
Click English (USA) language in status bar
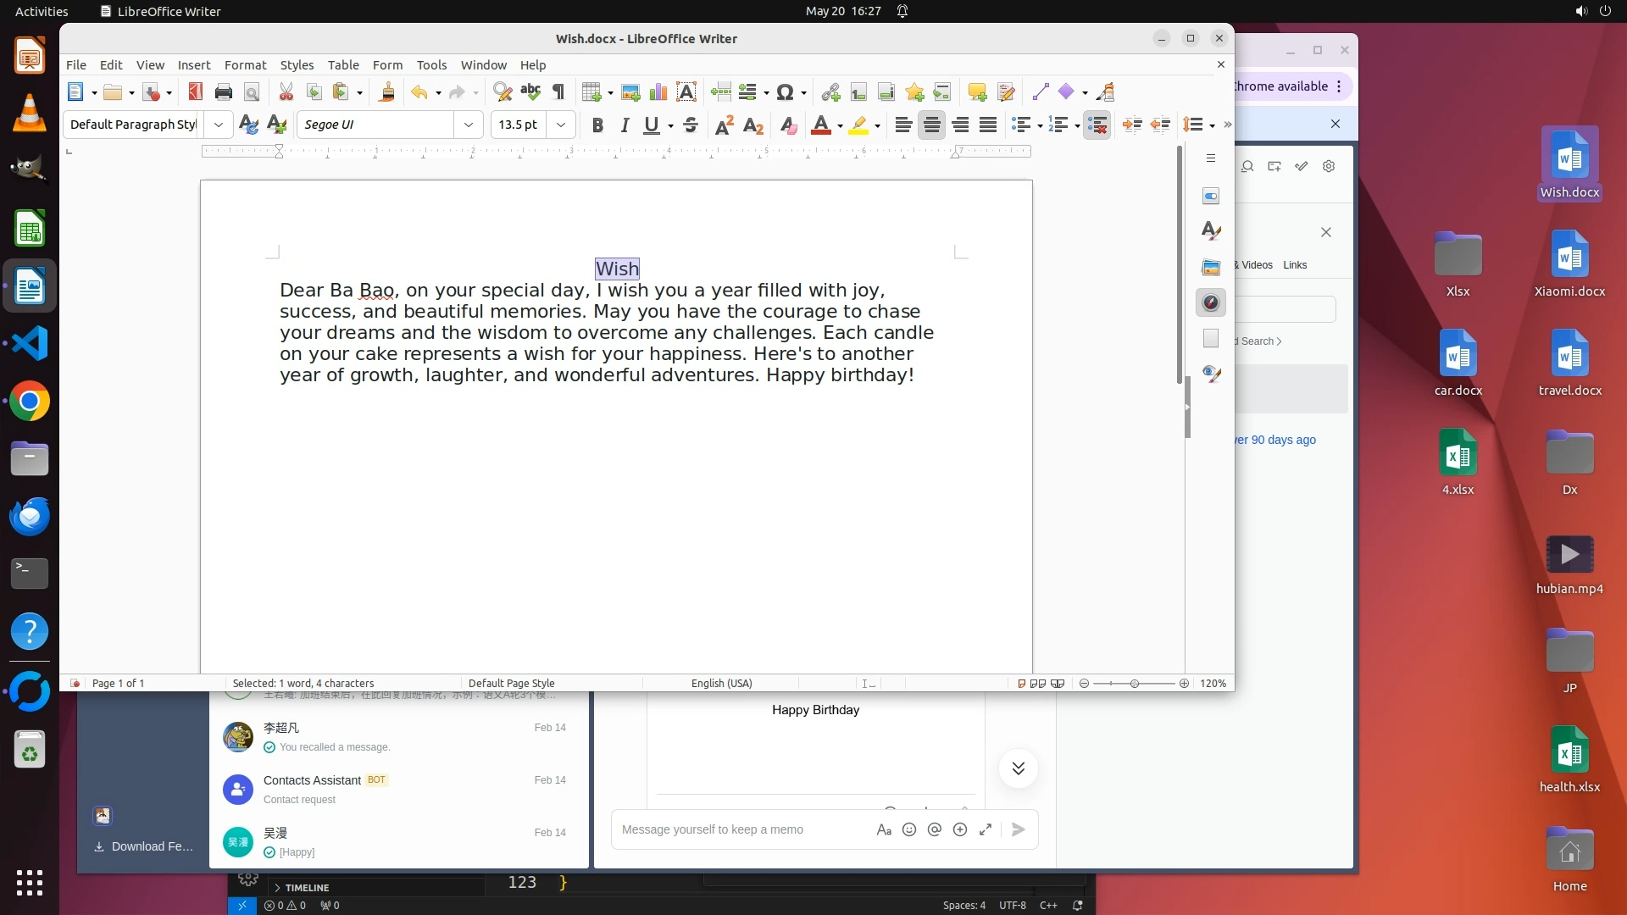tap(721, 683)
